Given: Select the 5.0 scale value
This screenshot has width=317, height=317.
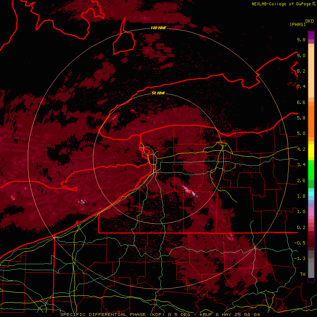Looking at the screenshot, I should click(x=301, y=133).
